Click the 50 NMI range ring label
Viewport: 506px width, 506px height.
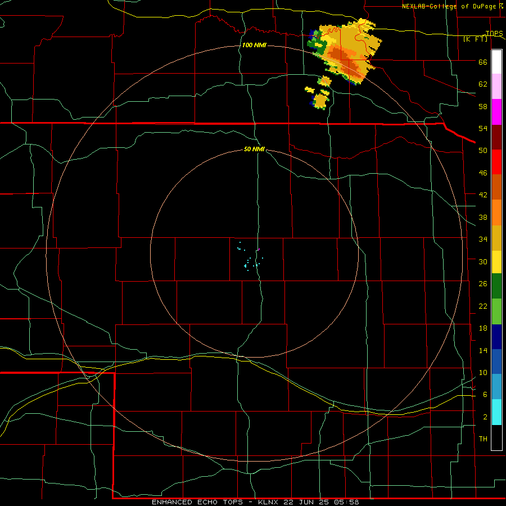pos(254,149)
